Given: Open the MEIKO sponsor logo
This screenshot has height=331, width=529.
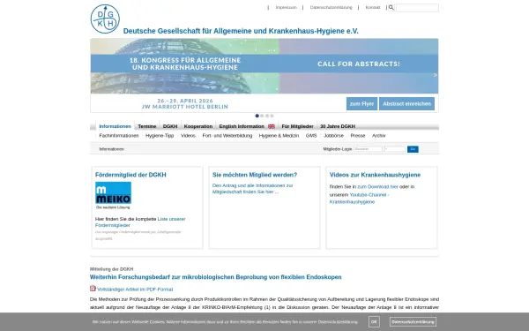Looking at the screenshot, I should pos(113,196).
